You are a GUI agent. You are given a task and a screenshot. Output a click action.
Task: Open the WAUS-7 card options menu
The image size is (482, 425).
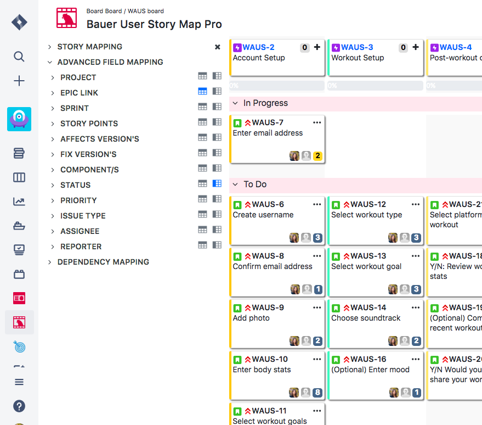[317, 122]
